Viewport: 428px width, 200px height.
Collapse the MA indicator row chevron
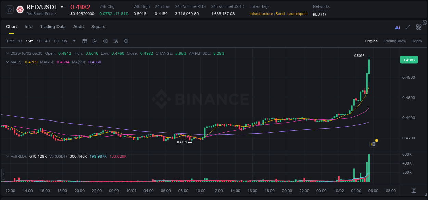point(8,62)
